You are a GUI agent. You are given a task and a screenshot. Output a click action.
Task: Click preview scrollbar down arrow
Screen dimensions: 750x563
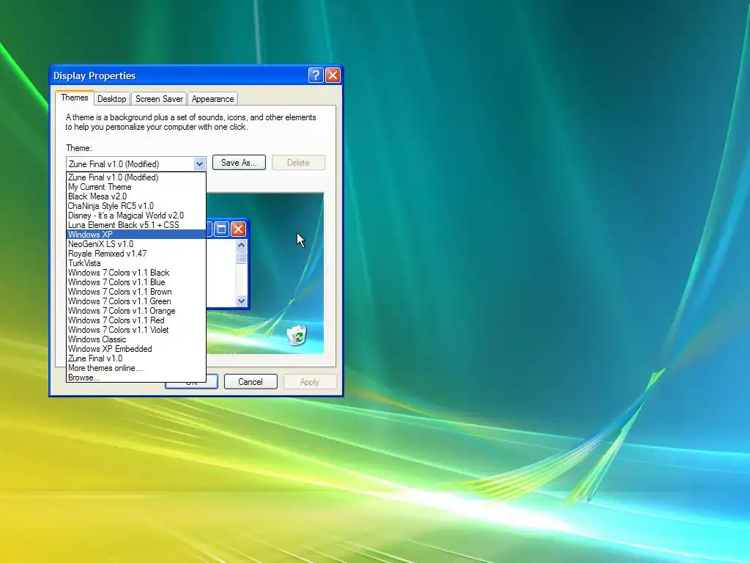(x=241, y=301)
